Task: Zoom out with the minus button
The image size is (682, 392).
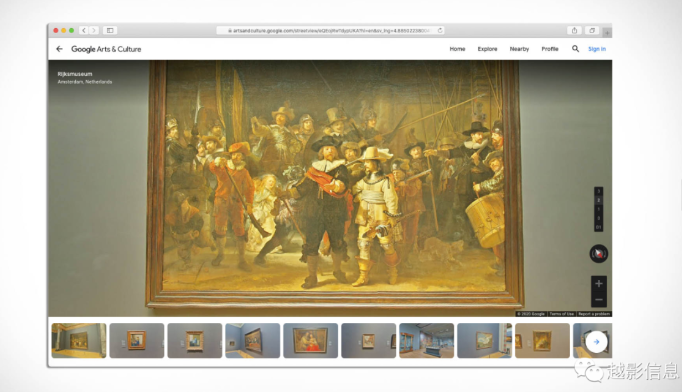Action: 598,300
